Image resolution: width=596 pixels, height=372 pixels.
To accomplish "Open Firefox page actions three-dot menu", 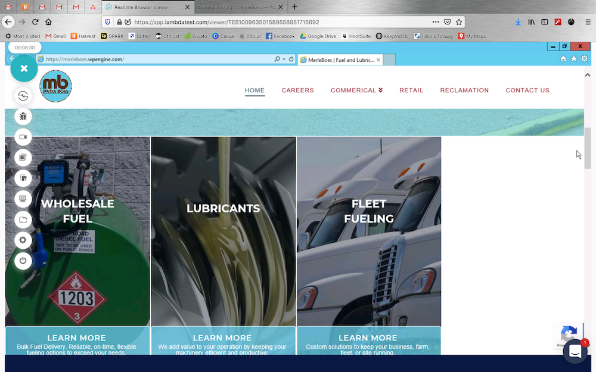I will 436,22.
